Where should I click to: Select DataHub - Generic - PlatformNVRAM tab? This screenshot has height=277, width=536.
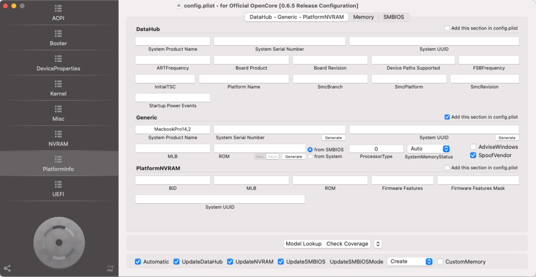click(x=296, y=17)
